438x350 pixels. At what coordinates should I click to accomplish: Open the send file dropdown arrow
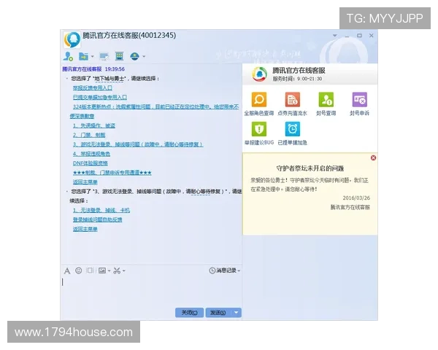pos(93,56)
